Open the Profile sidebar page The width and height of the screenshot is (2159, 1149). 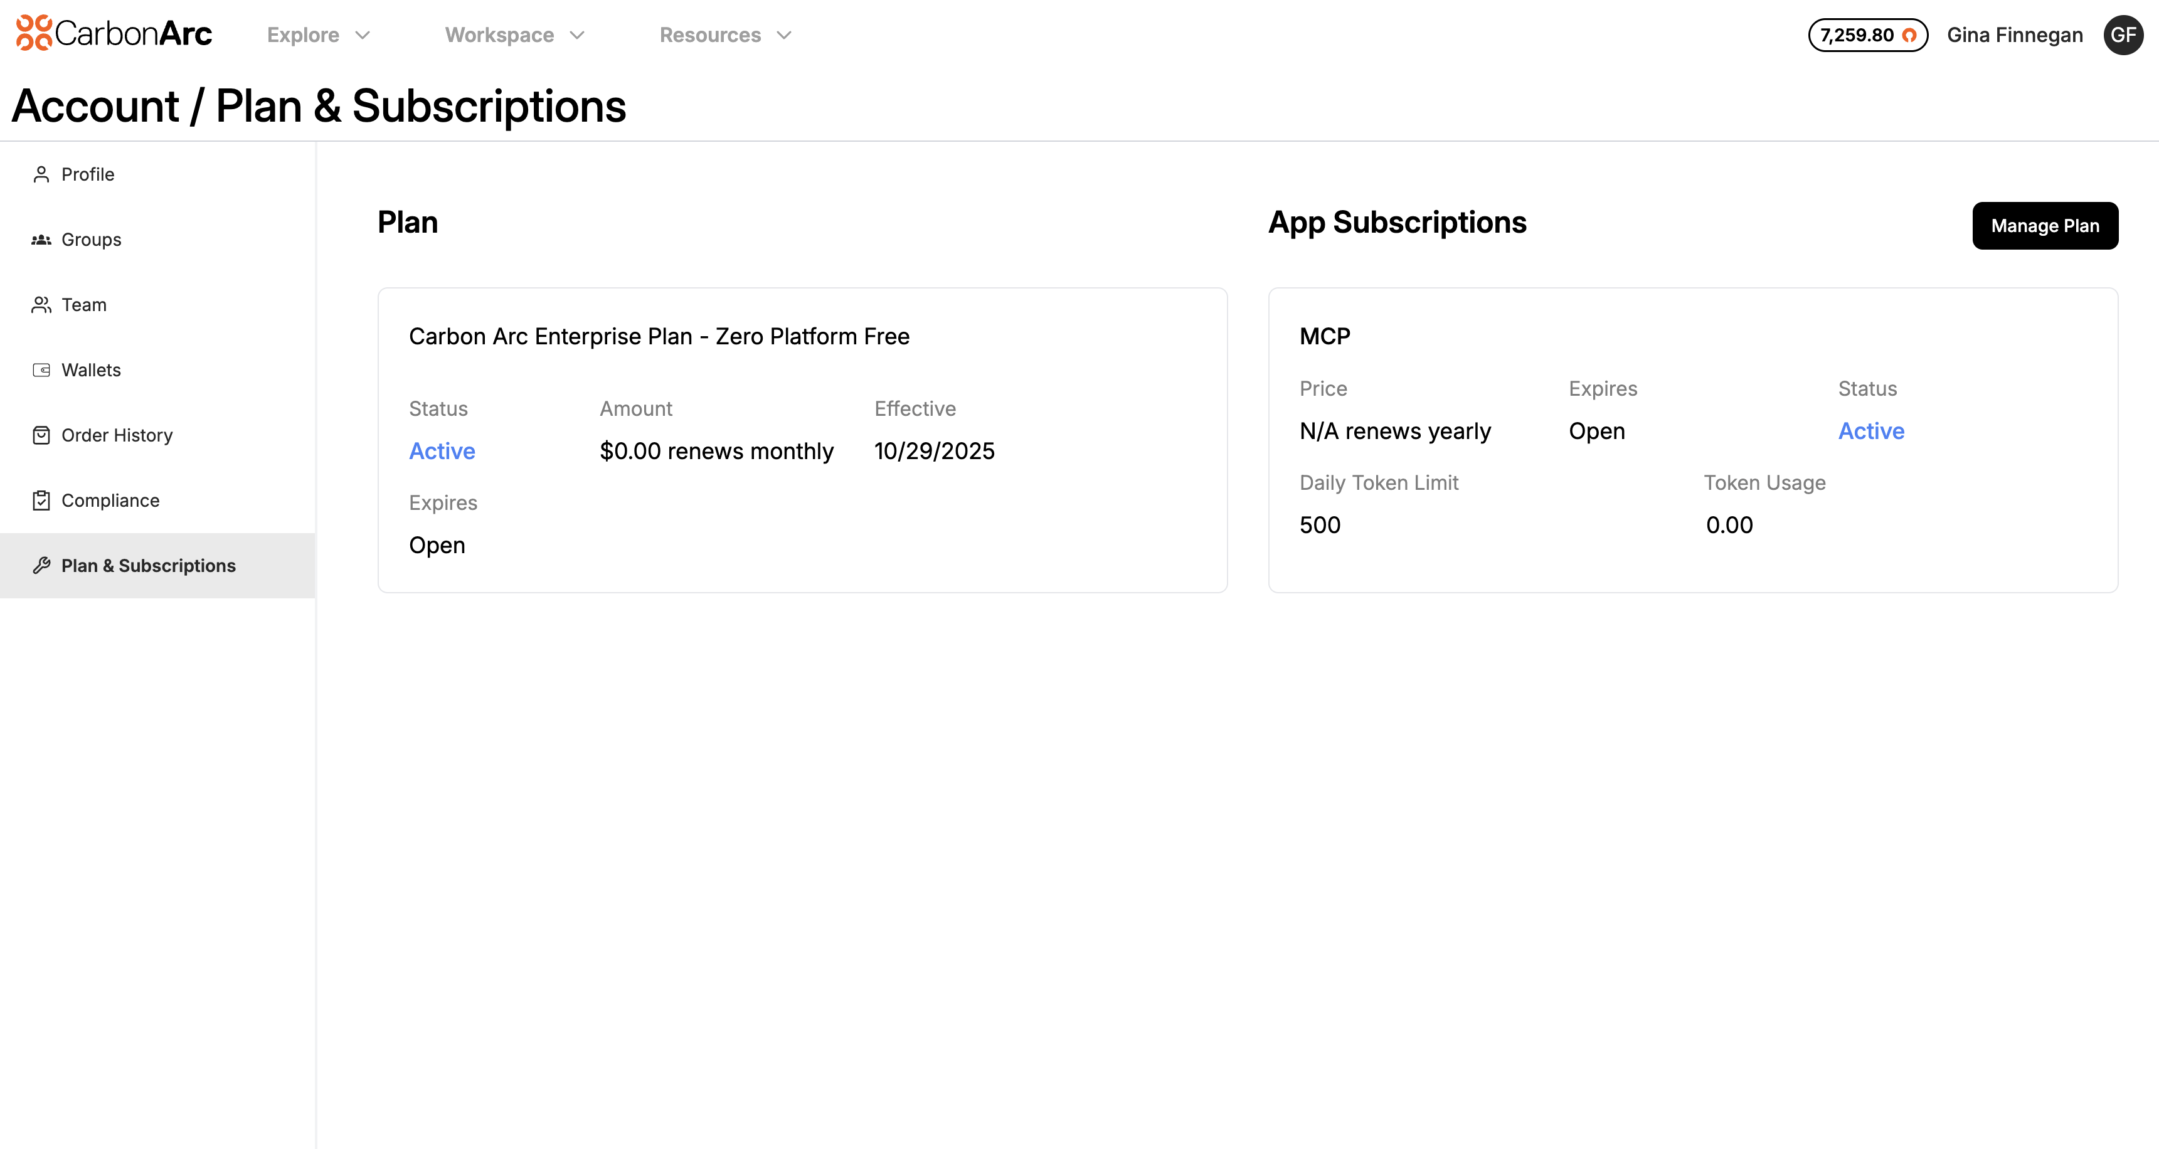[88, 174]
